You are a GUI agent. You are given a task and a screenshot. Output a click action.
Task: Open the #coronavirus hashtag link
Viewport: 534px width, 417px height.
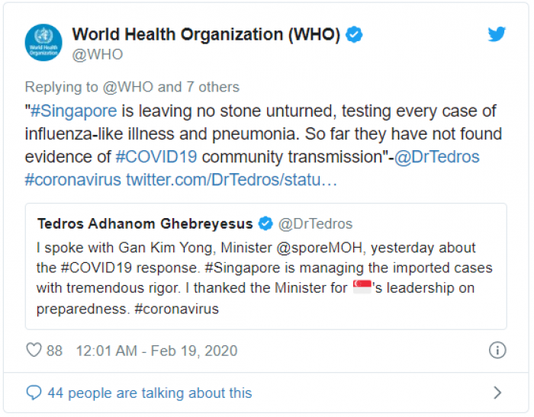tap(72, 181)
